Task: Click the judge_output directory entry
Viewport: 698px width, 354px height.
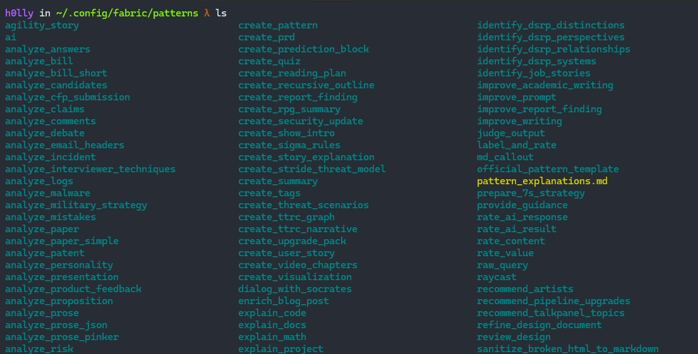Action: (510, 133)
